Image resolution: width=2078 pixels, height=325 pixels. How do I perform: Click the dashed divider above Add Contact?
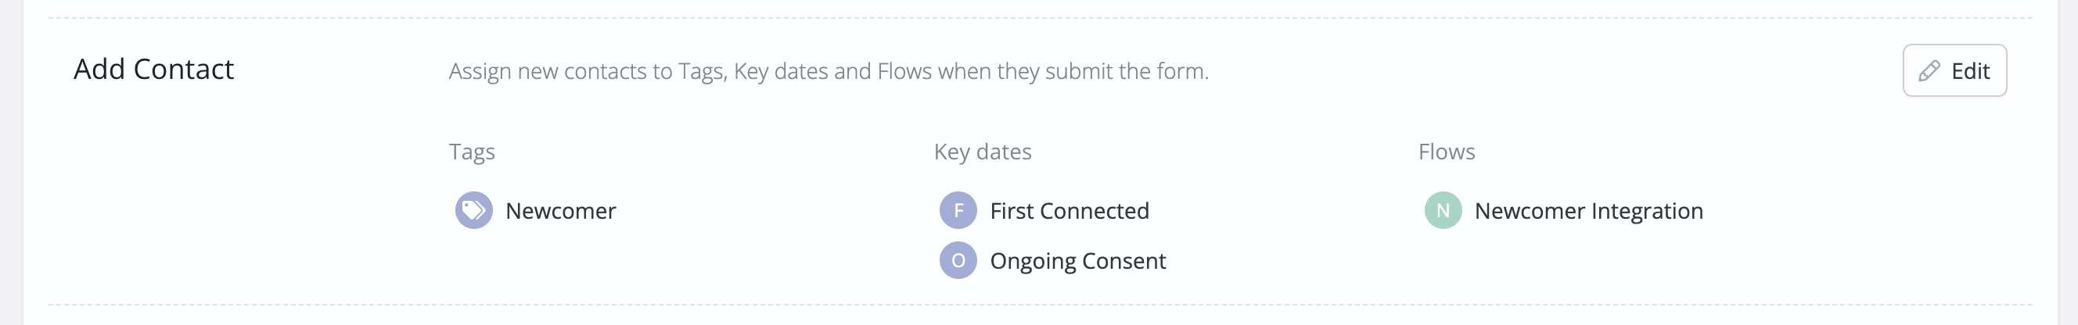(x=1040, y=18)
